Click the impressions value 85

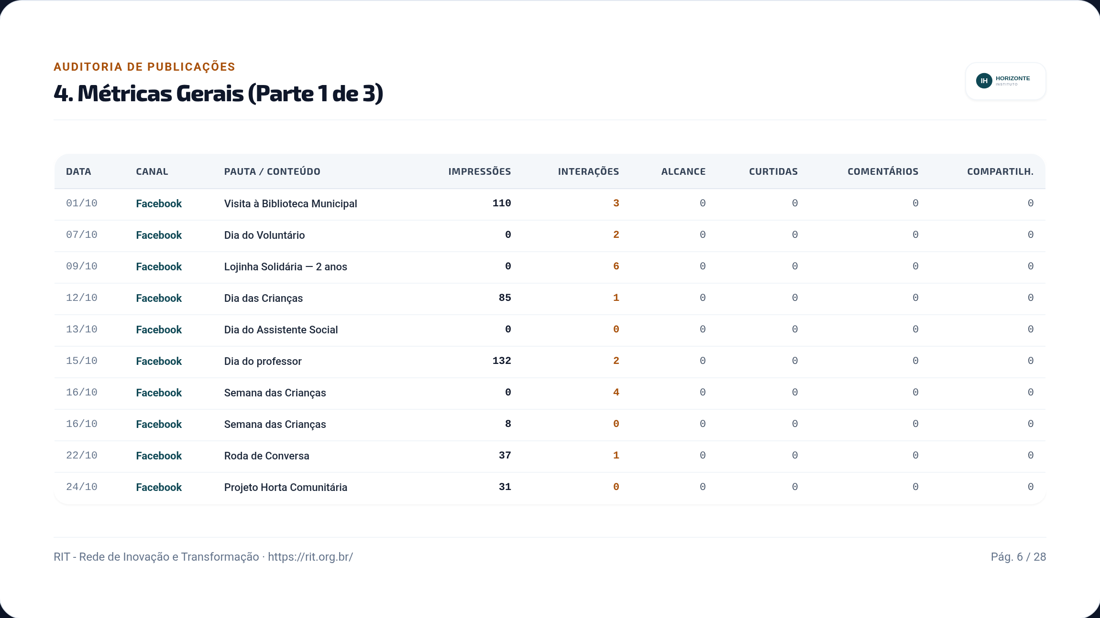click(x=505, y=298)
